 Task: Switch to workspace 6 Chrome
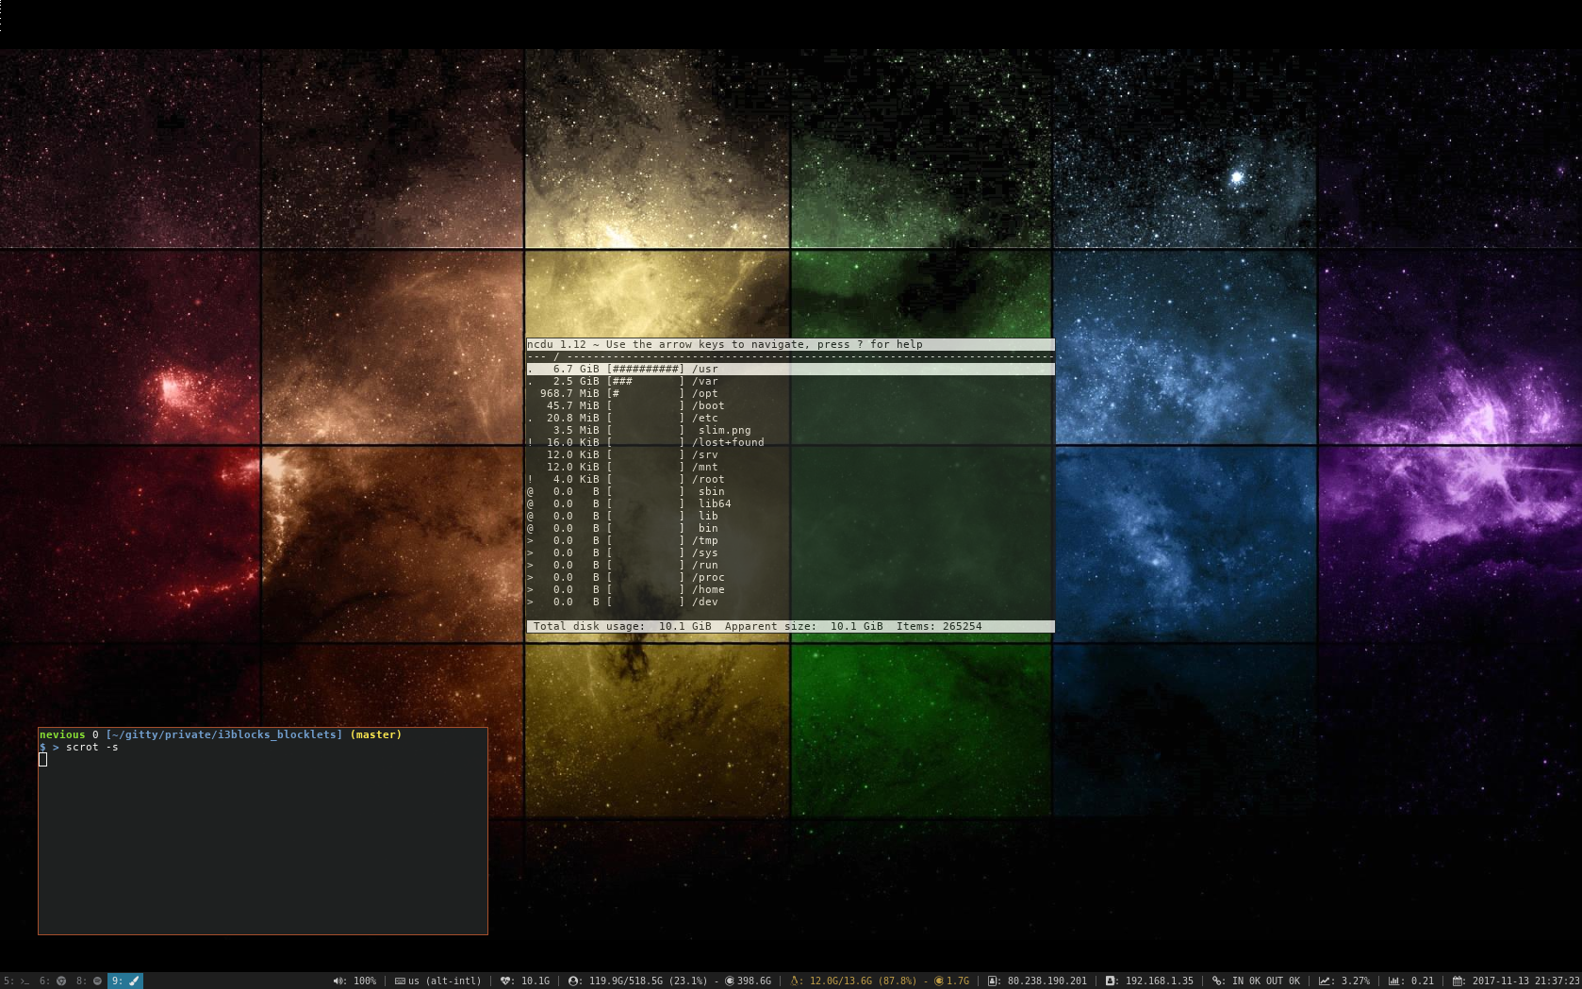pyautogui.click(x=53, y=981)
